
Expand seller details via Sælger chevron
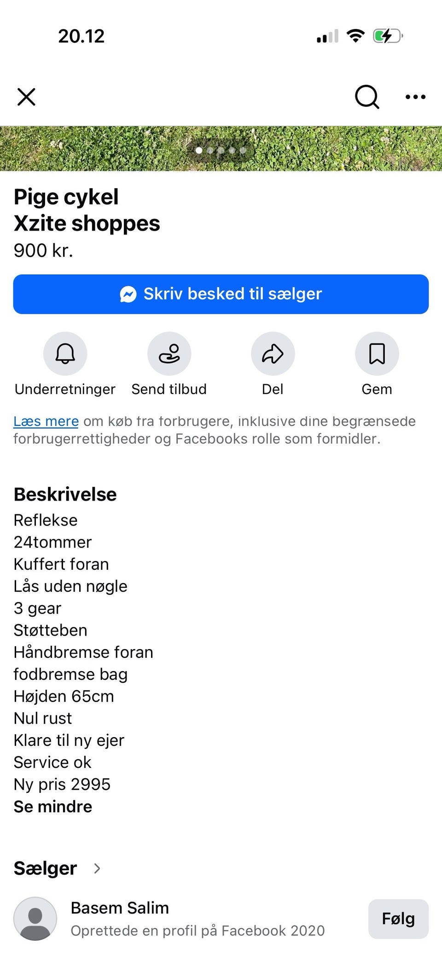[97, 868]
